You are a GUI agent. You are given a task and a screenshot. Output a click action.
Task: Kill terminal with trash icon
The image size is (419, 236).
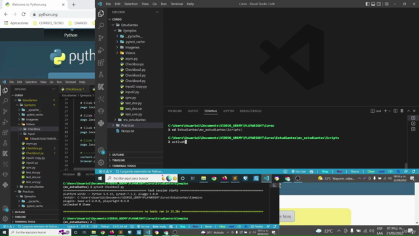402,111
